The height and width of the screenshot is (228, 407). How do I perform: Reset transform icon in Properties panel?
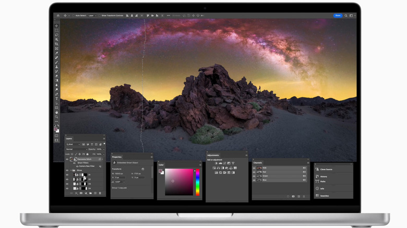[x=143, y=169]
